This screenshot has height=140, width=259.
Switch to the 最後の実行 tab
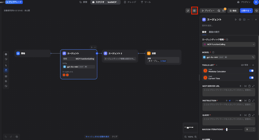click(214, 32)
